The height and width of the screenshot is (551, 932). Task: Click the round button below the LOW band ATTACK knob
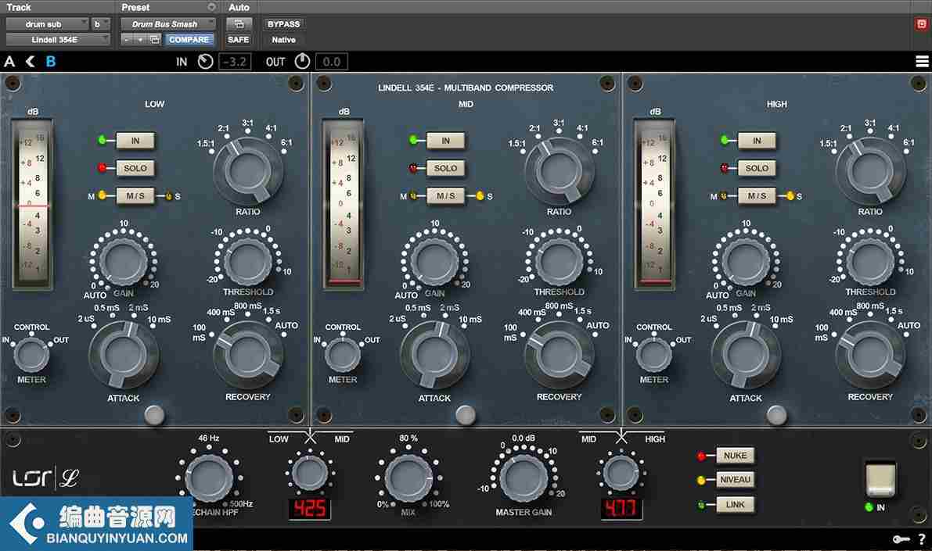[x=154, y=415]
